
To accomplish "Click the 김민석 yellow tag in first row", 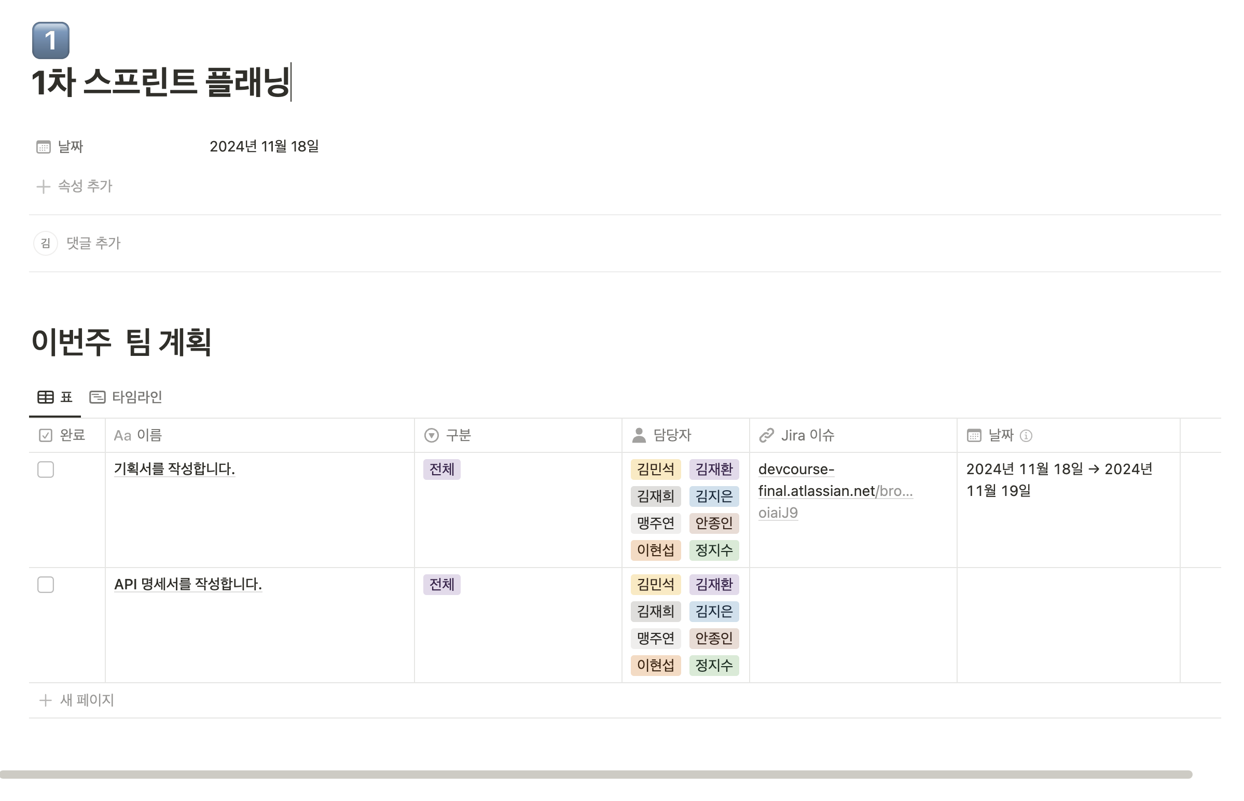I will click(655, 469).
